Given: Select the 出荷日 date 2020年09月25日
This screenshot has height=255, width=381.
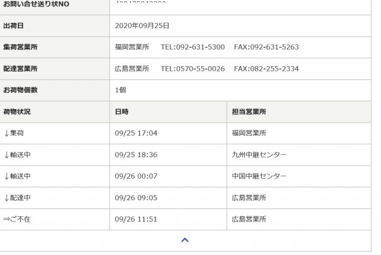Looking at the screenshot, I should pos(142,26).
